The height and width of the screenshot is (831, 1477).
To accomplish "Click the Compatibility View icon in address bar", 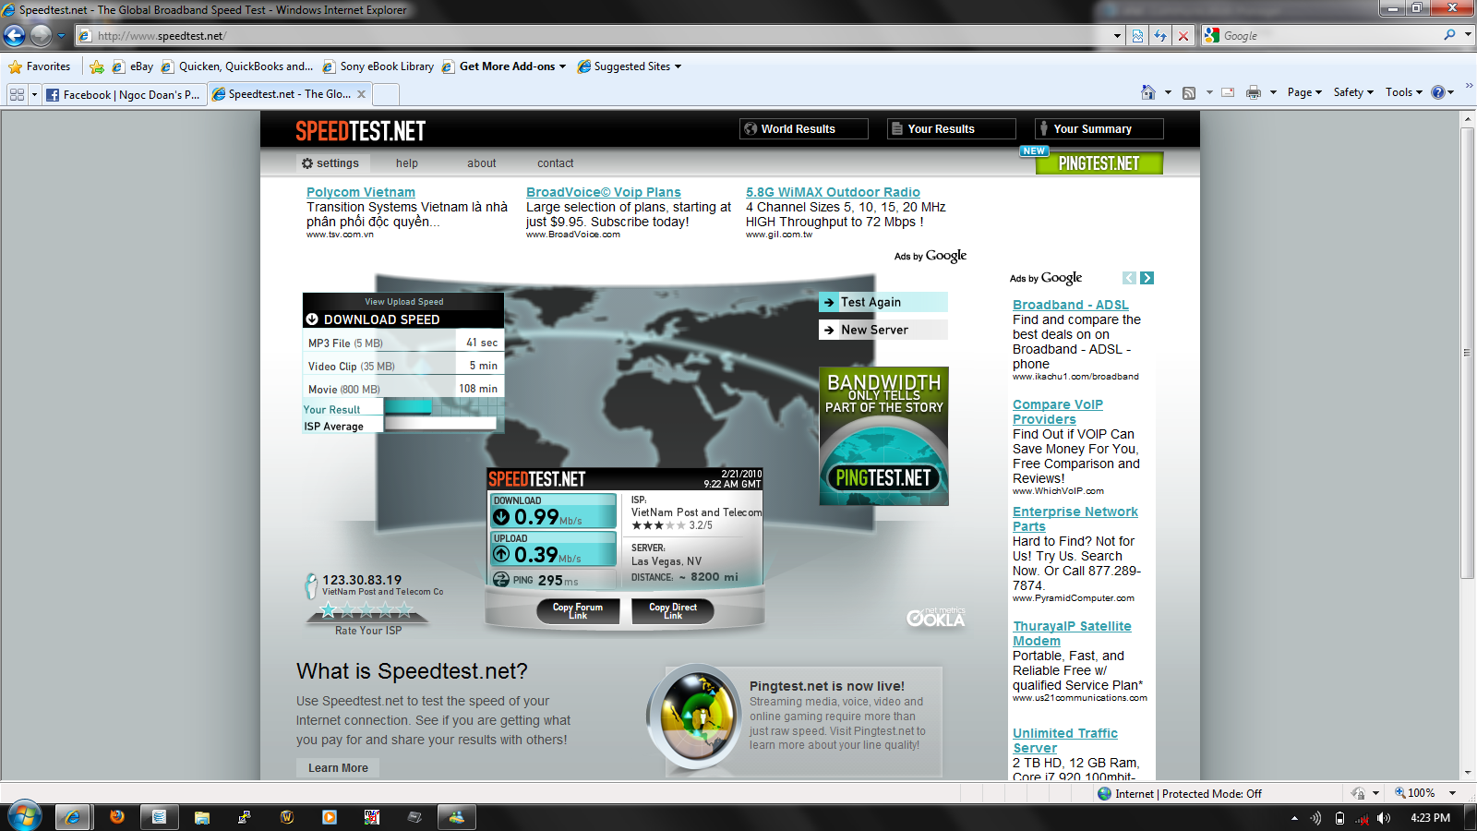I will point(1137,36).
